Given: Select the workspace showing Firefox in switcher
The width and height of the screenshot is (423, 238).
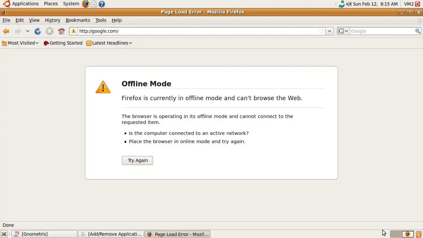Looking at the screenshot, I should point(408,234).
